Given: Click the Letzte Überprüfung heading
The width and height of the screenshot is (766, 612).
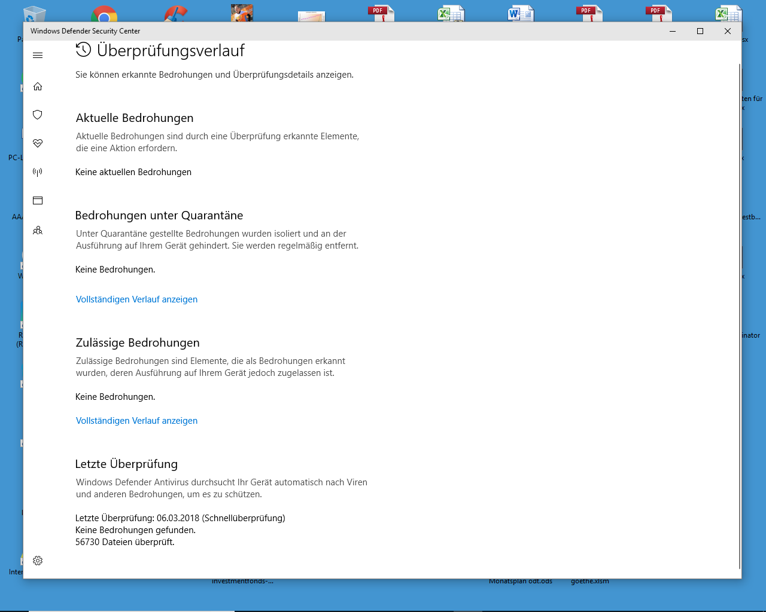Looking at the screenshot, I should 126,464.
